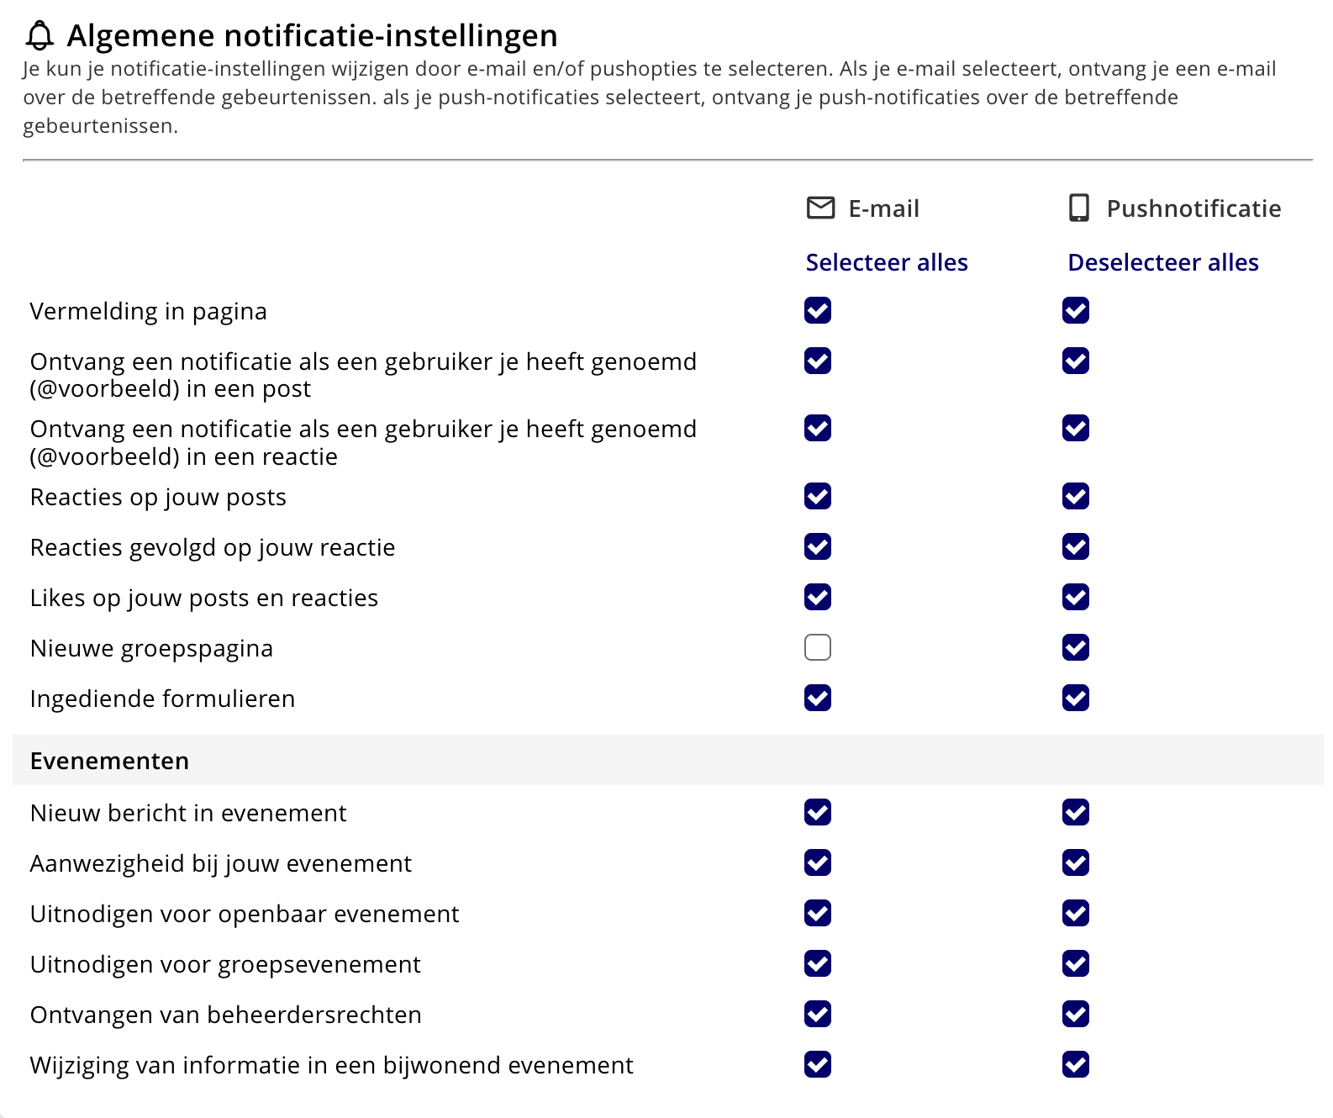This screenshot has height=1118, width=1333.
Task: Disable push for Vermelding in pagina
Action: (x=1076, y=310)
